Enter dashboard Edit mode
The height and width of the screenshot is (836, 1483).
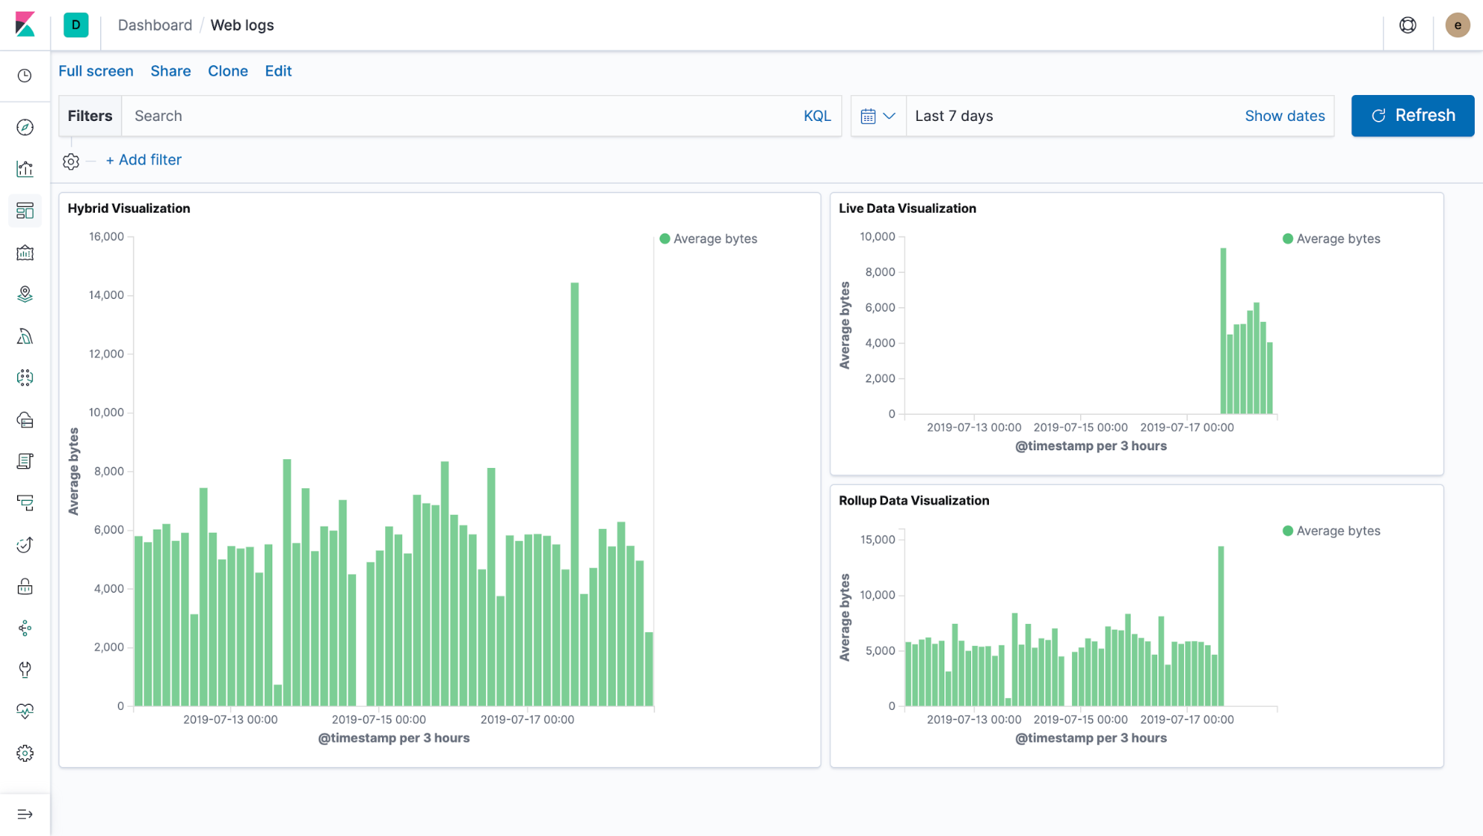point(278,70)
